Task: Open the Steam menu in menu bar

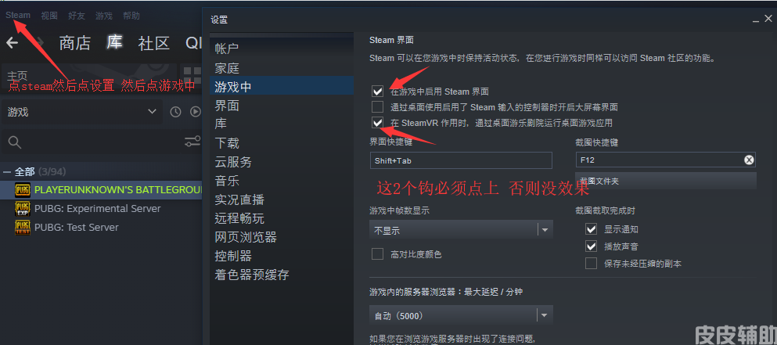Action: coord(18,16)
